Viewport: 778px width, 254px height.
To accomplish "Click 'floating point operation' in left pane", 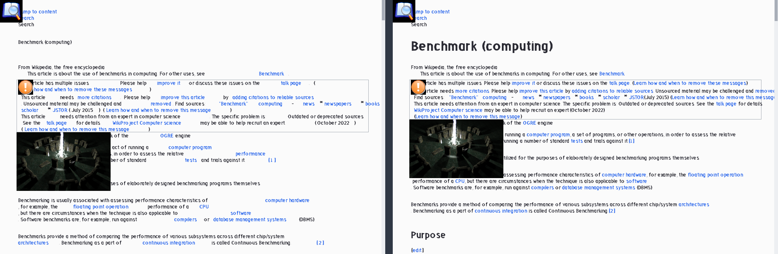I will coord(101,207).
